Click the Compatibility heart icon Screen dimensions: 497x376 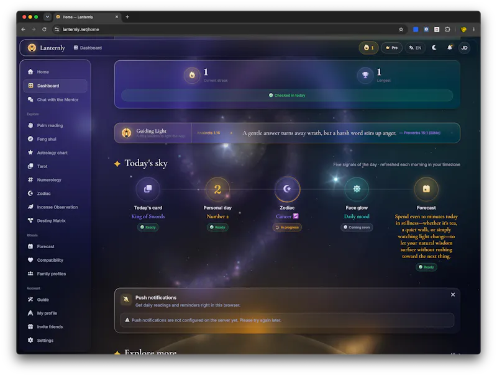click(30, 260)
